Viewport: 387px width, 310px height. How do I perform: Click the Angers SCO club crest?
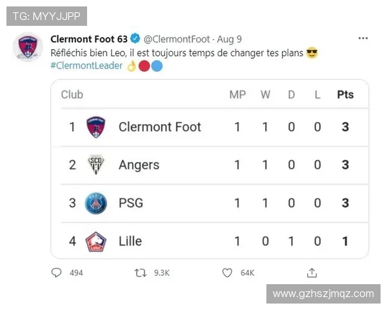[x=96, y=165]
